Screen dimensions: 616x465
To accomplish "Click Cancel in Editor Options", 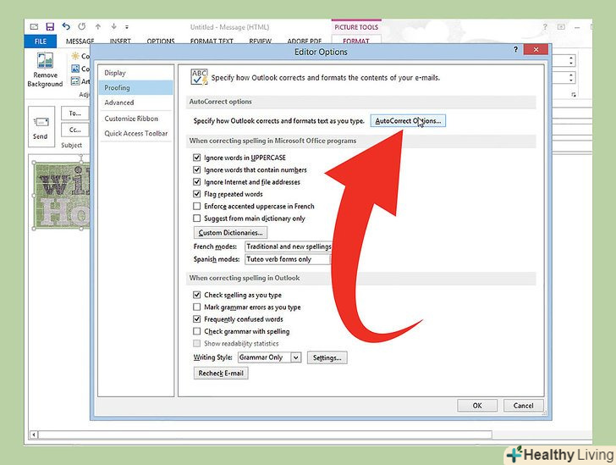I will (523, 406).
